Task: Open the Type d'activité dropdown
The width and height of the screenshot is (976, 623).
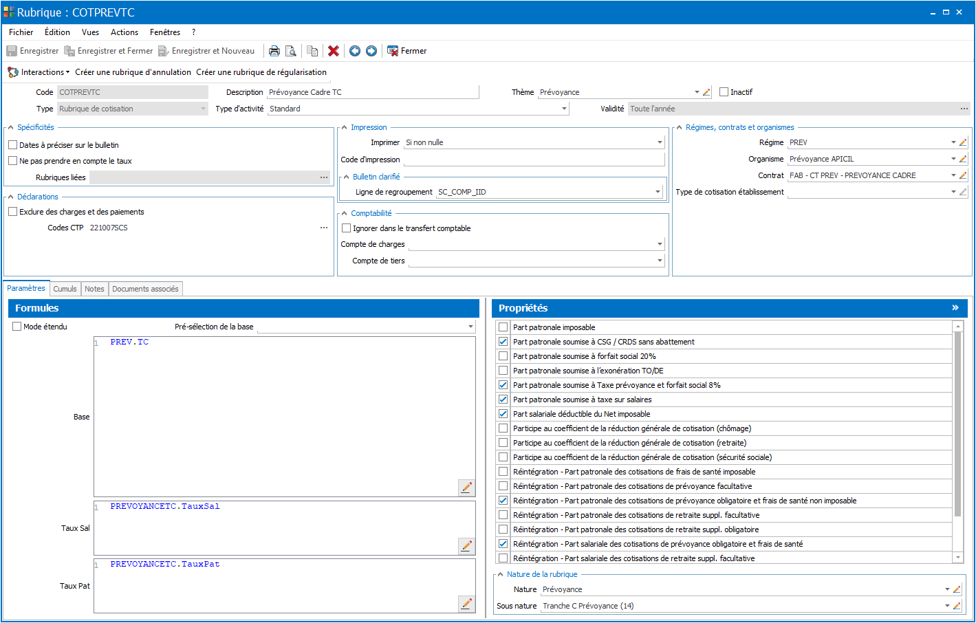Action: click(564, 109)
